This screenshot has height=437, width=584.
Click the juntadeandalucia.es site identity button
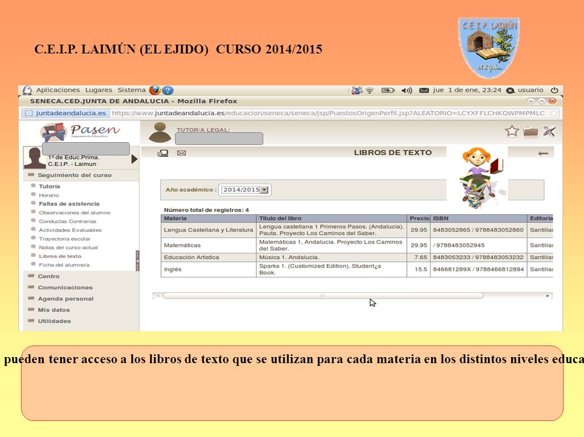tap(66, 113)
